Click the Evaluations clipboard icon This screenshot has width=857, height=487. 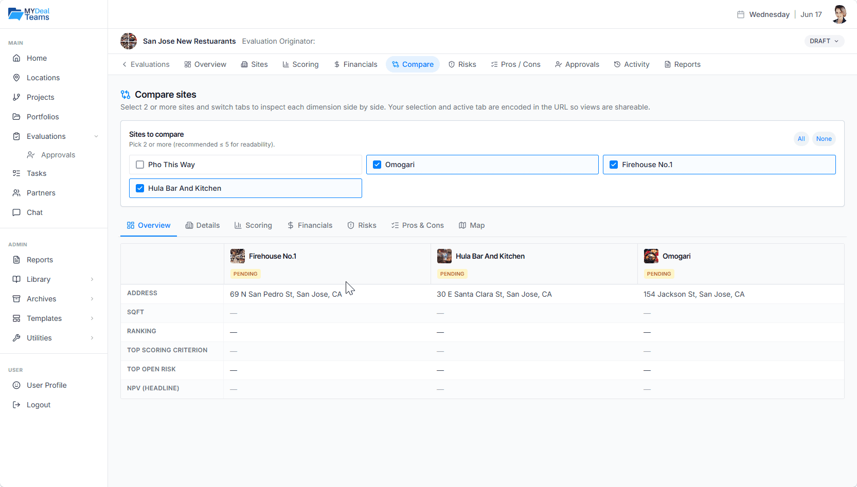tap(16, 136)
